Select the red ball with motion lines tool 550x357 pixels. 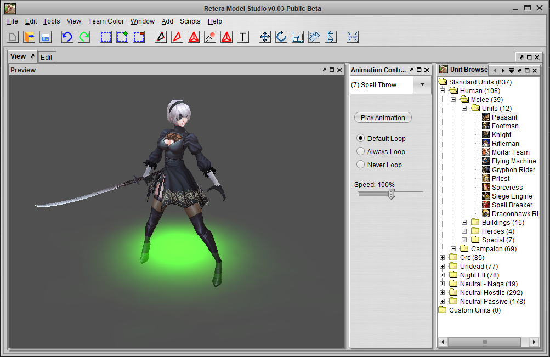[210, 37]
